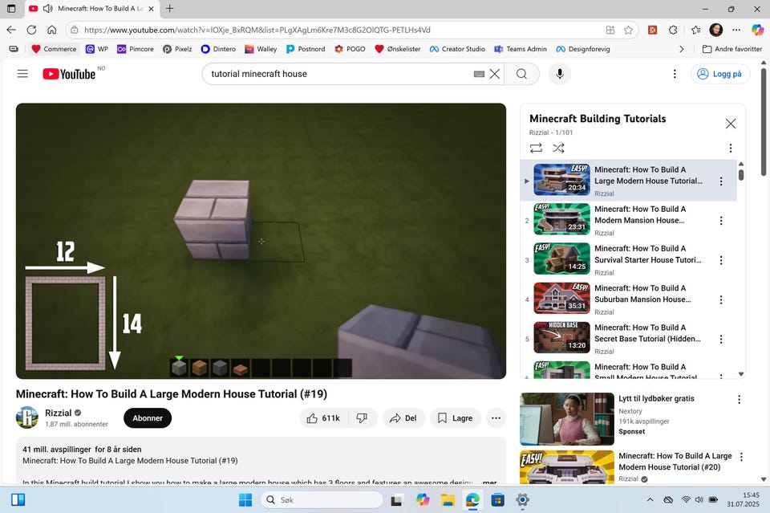Click the address bar URL
Image resolution: width=770 pixels, height=513 pixels.
point(257,30)
